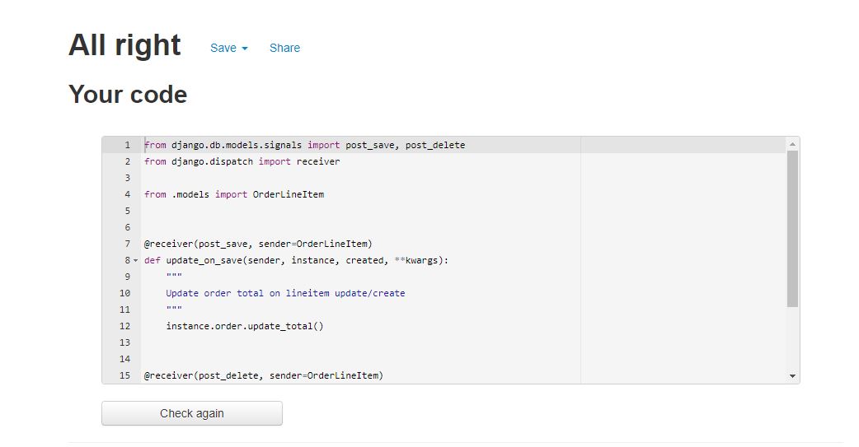Click '@receiver(post_save, sender=OrderLineItem)' decorator line
This screenshot has height=447, width=859.
pos(258,244)
